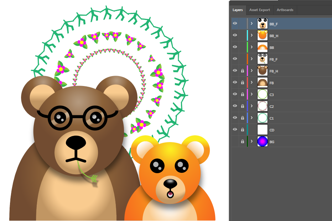Viewport: 332px width, 221px height.
Task: Unlock the FB layer
Action: 243,82
